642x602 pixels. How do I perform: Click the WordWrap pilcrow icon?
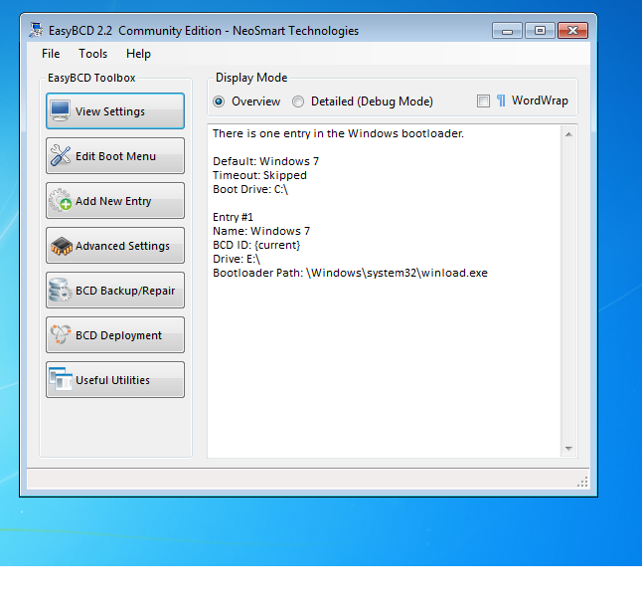pos(501,100)
